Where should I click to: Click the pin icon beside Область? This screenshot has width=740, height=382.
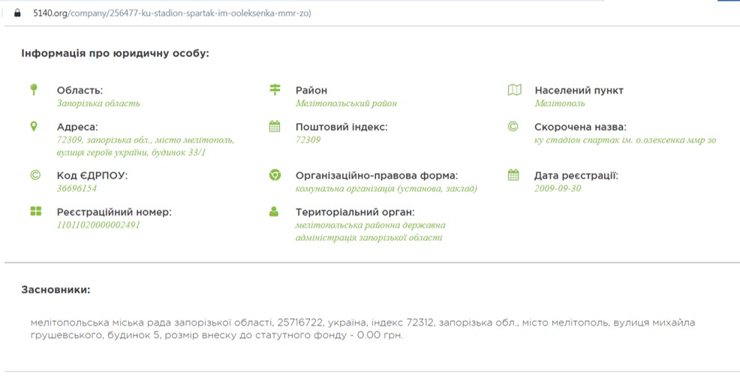[x=34, y=90]
